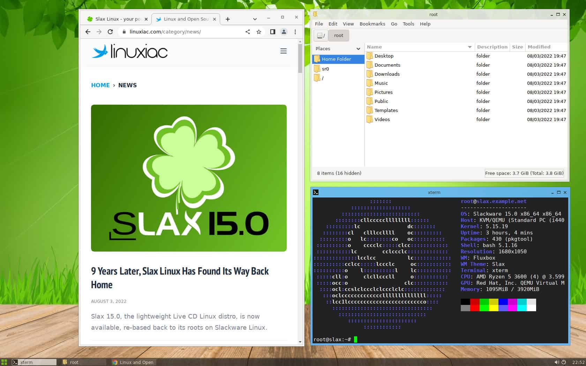586x366 pixels.
Task: Open share options from the address bar
Action: point(248,32)
